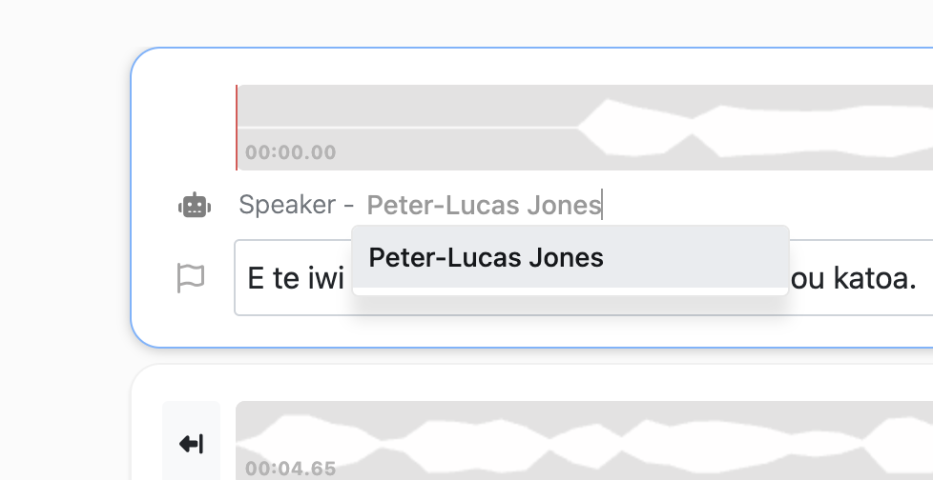Seek within the second segment's waveform
This screenshot has width=933, height=480.
[572, 440]
